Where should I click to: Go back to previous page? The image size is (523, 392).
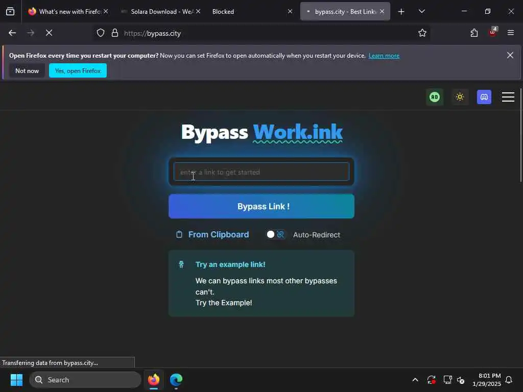pyautogui.click(x=12, y=33)
